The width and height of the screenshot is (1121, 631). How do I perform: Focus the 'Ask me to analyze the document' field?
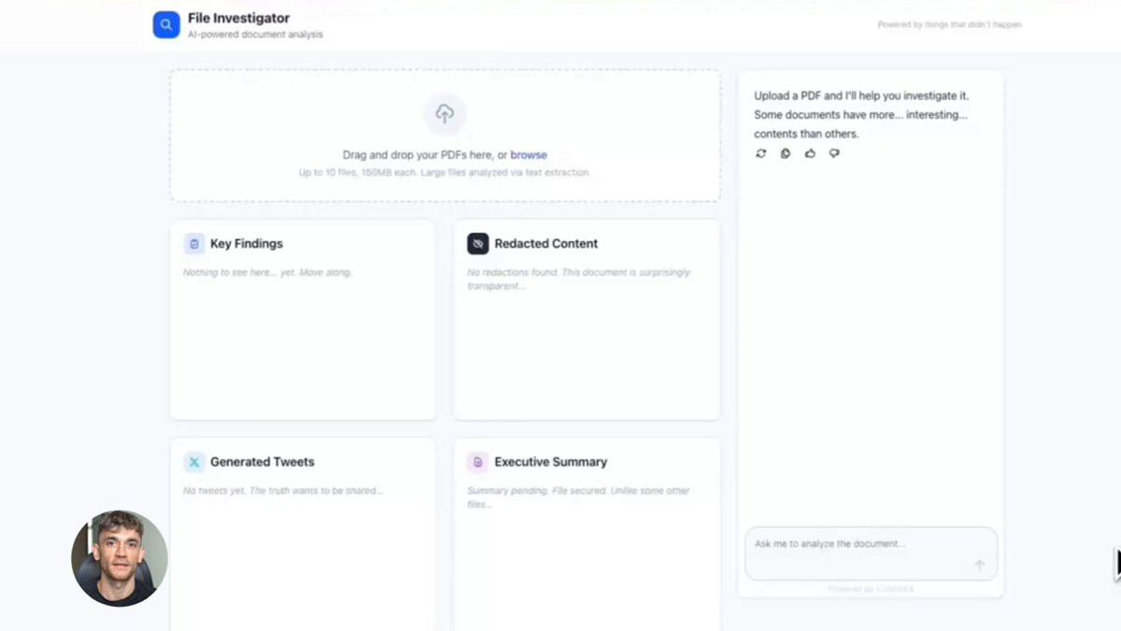pyautogui.click(x=871, y=553)
